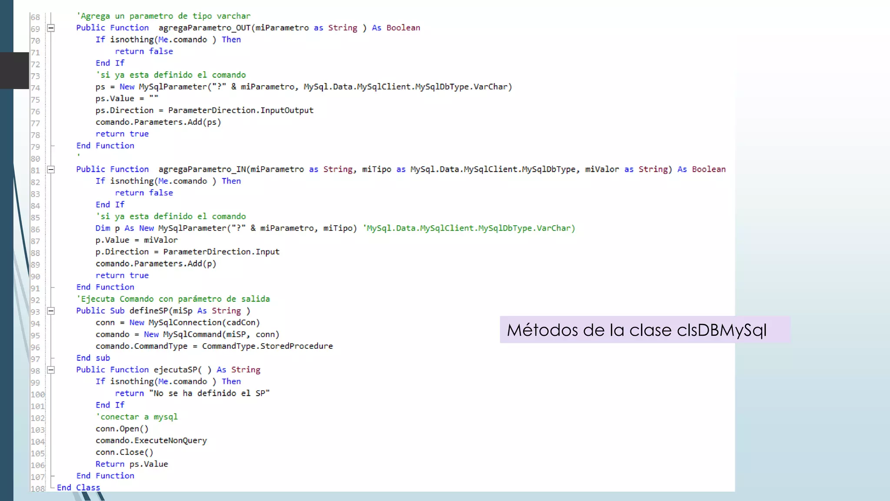890x501 pixels.
Task: Click line number 74 in gutter
Action: pos(35,88)
